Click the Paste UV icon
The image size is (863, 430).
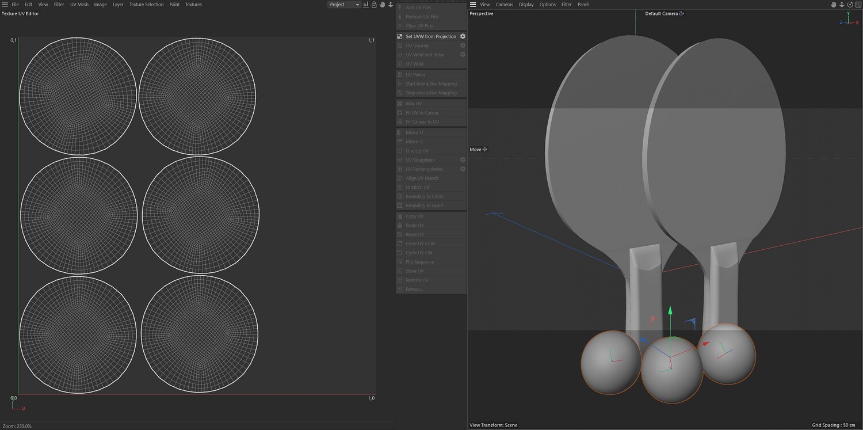(400, 226)
